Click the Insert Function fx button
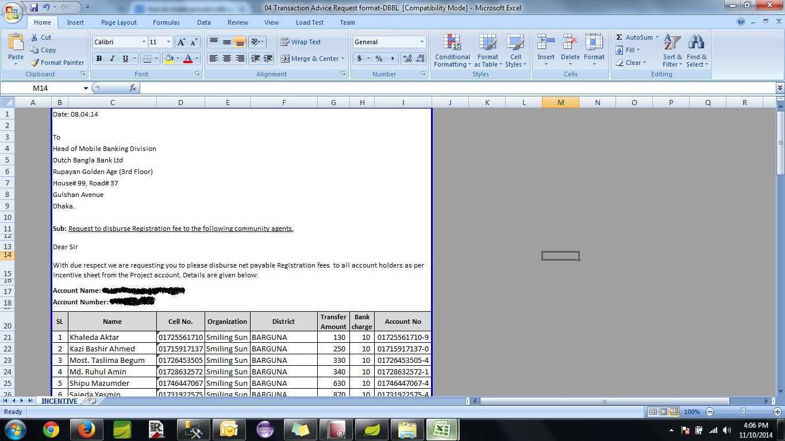 pos(133,88)
